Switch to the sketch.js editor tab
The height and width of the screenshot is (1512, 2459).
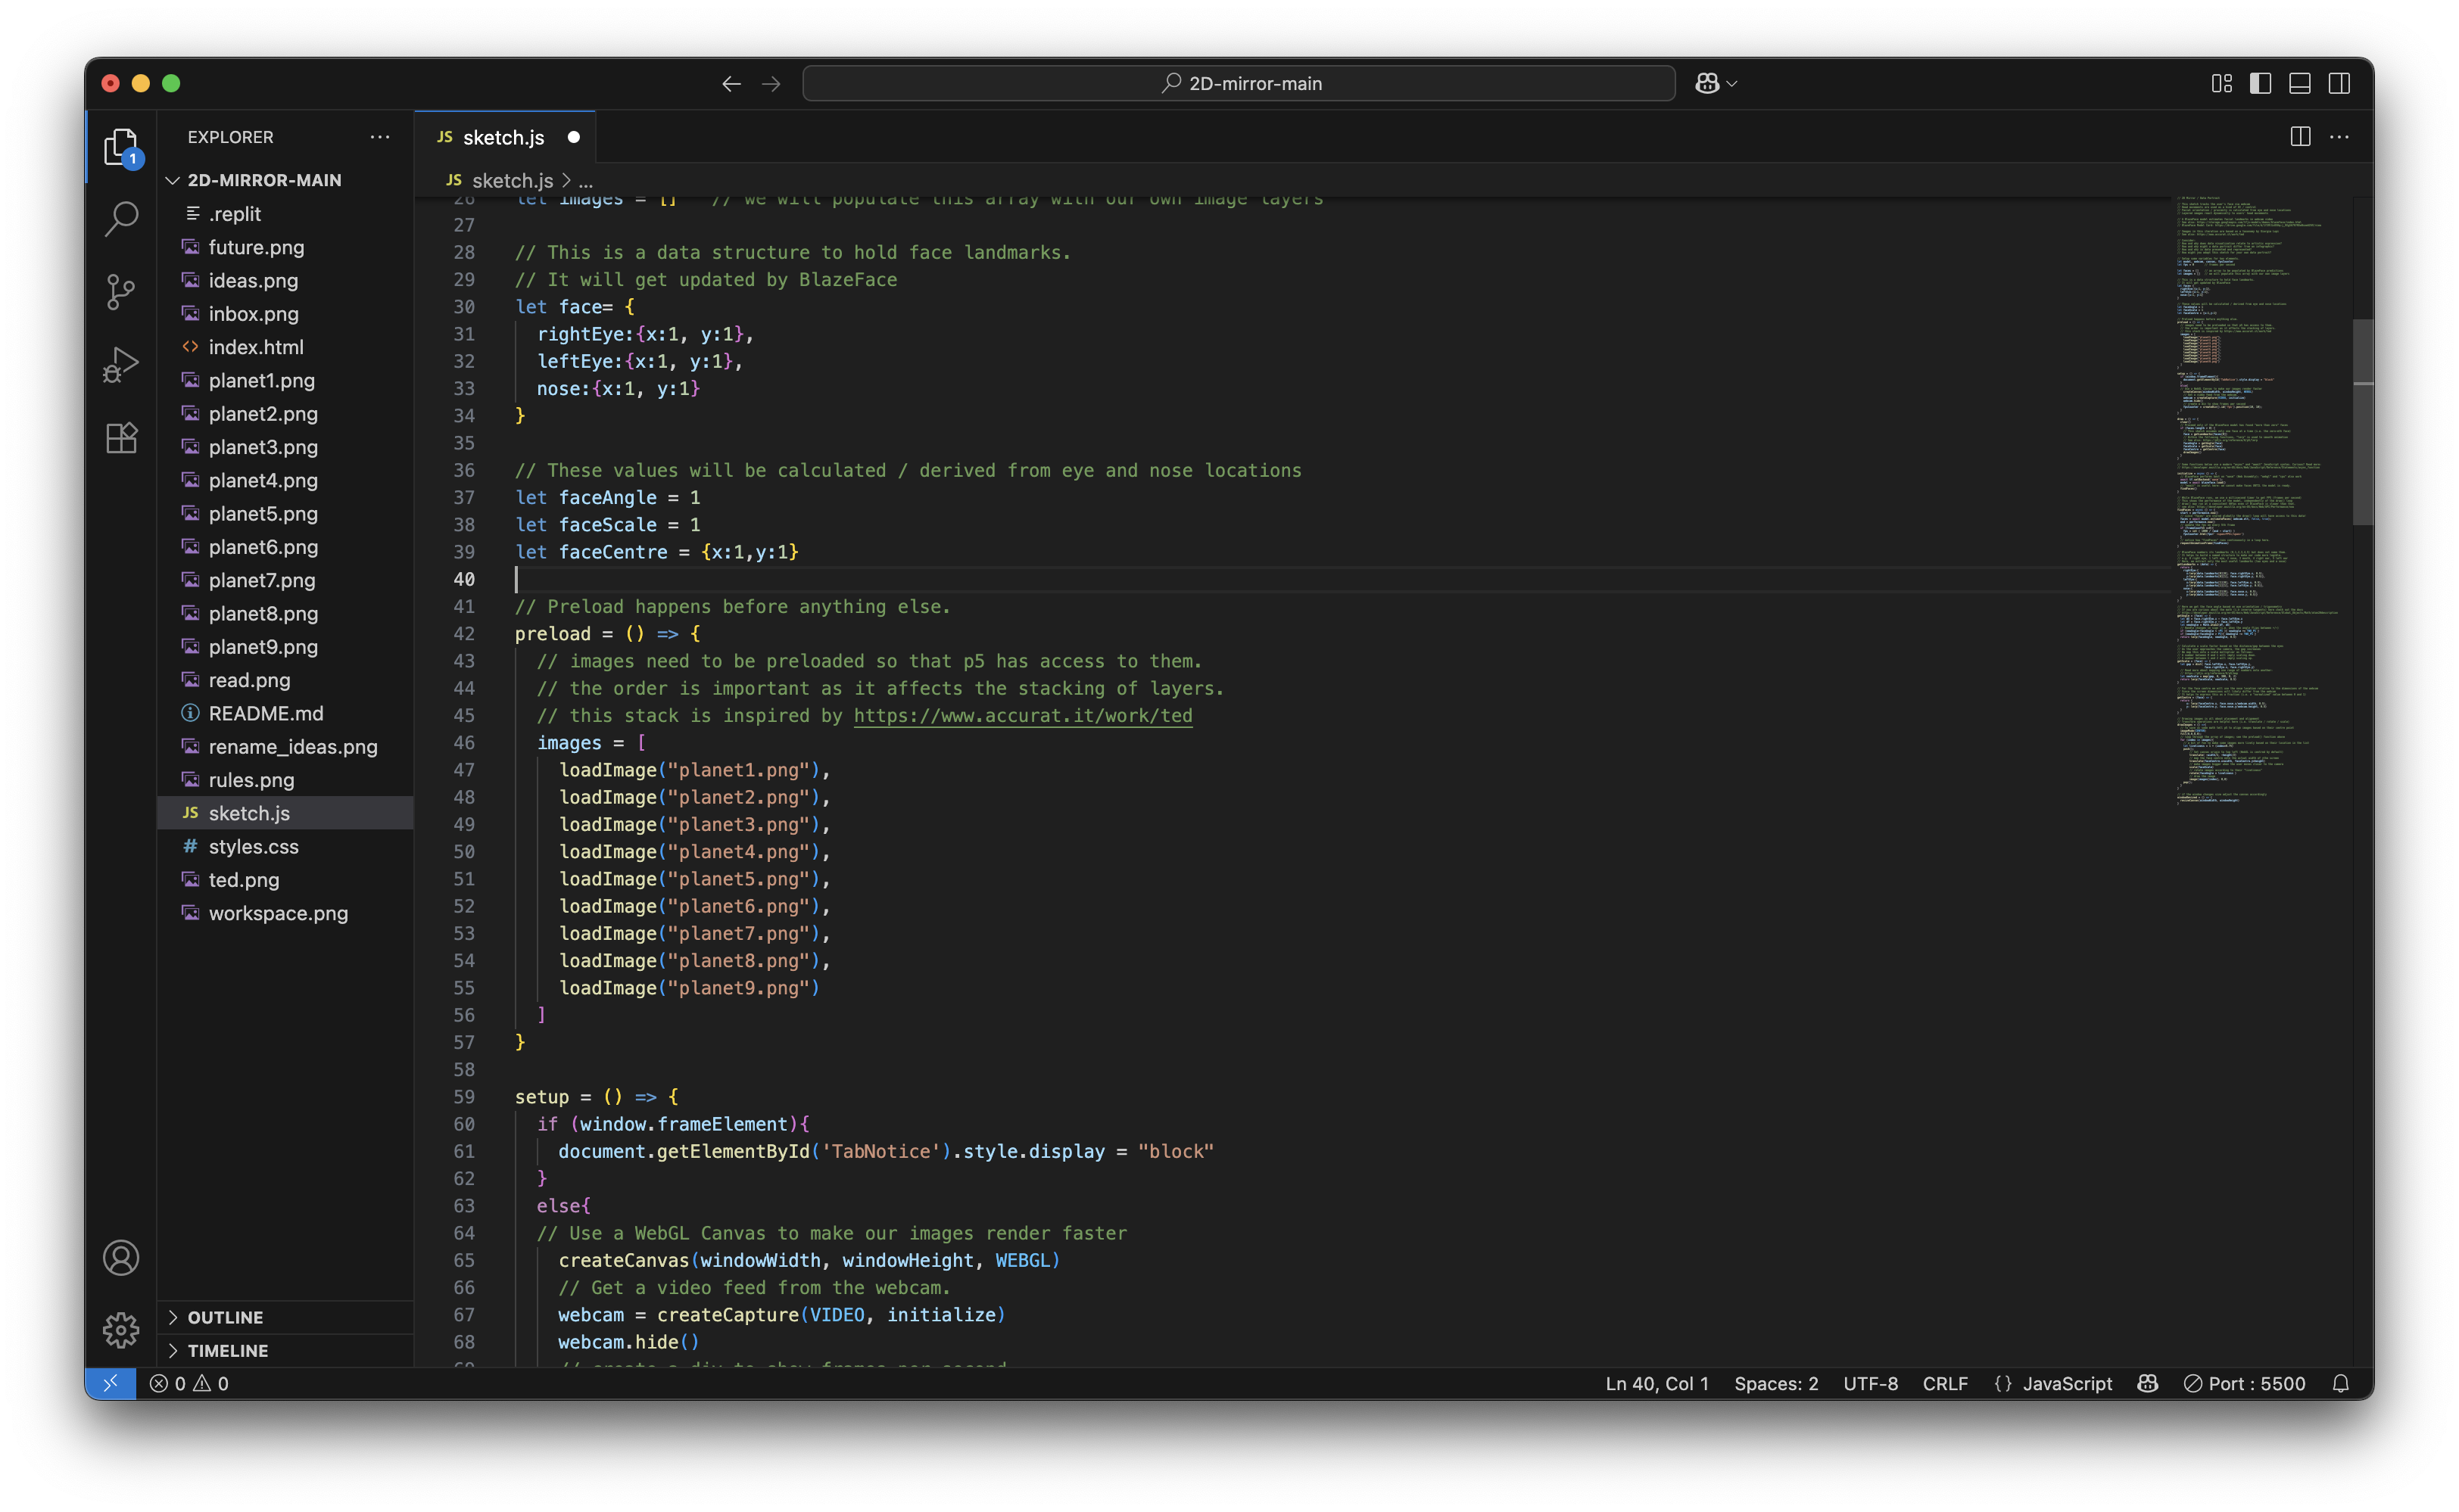[503, 137]
